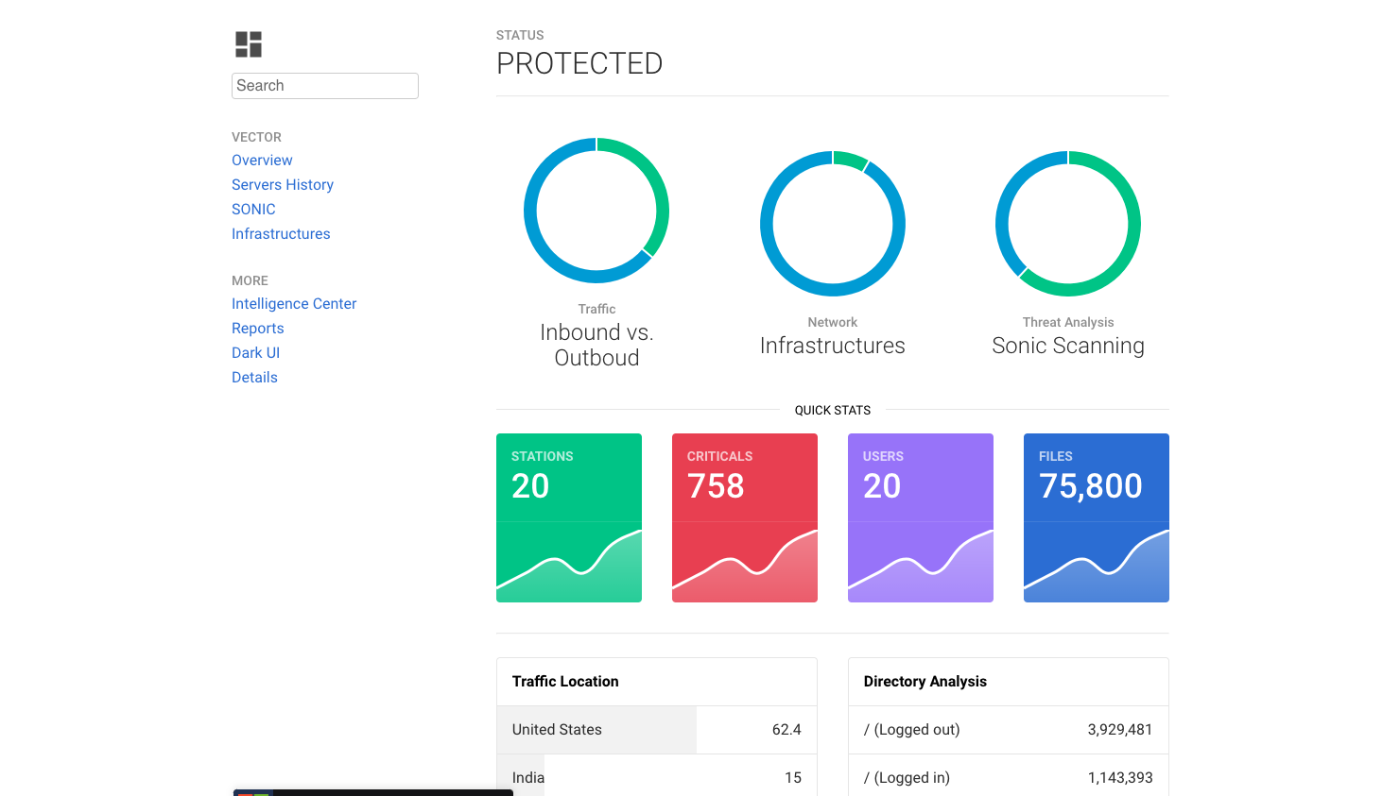Switch to Dark UI

tap(255, 352)
